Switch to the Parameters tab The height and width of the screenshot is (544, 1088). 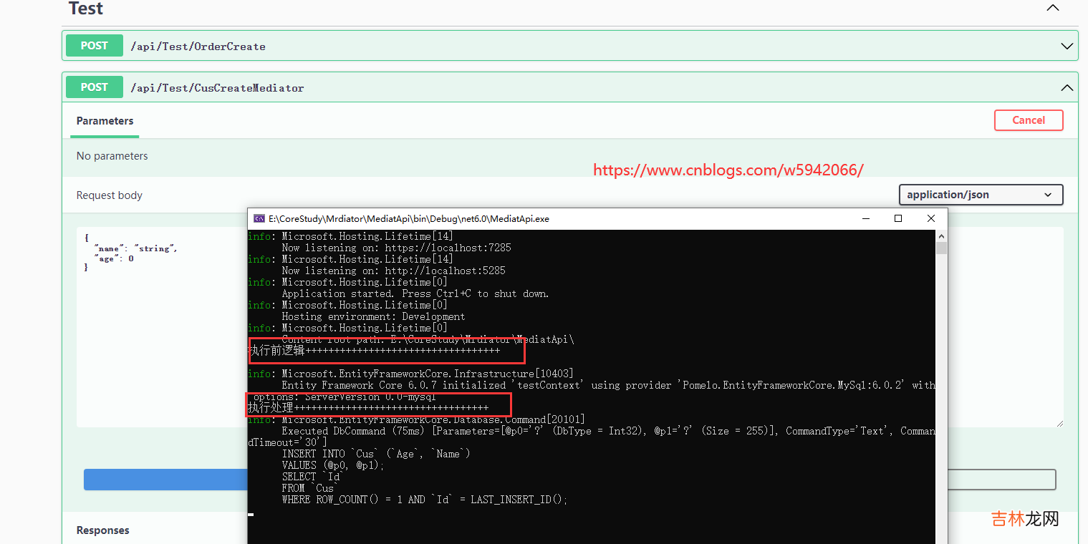[105, 121]
